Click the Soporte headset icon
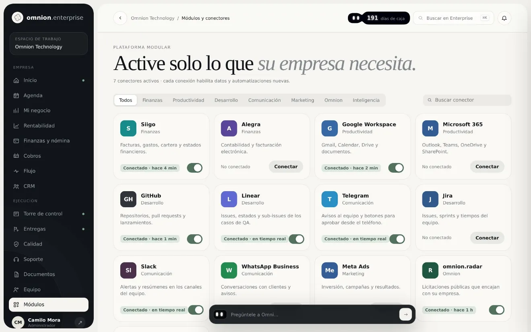Viewport: 531px width, 332px height. coord(16,259)
